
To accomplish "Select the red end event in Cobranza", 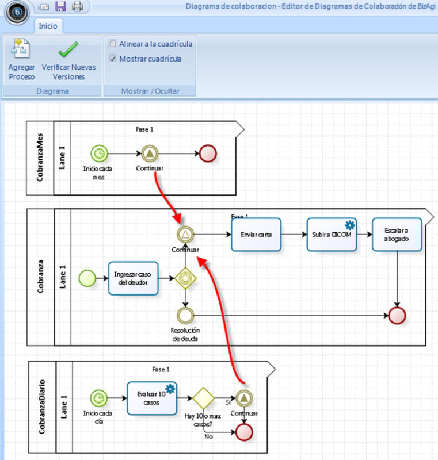I will click(x=397, y=316).
